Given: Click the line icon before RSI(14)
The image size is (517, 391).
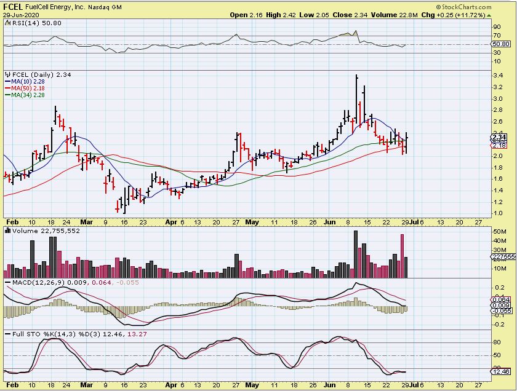Looking at the screenshot, I should pyautogui.click(x=8, y=23).
